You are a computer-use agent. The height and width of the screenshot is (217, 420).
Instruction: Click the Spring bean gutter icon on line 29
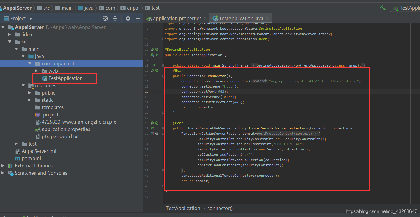[152, 128]
